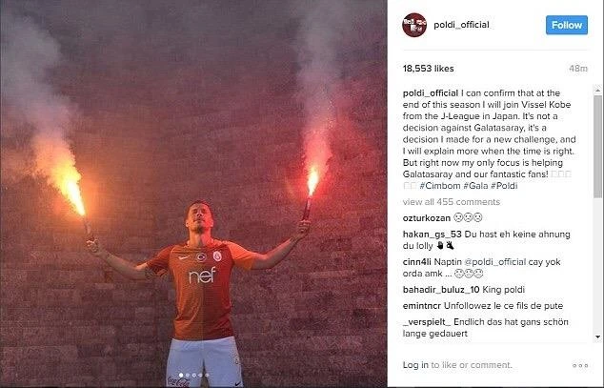The width and height of the screenshot is (604, 388).
Task: Open the #Poldi hashtag
Action: point(504,186)
